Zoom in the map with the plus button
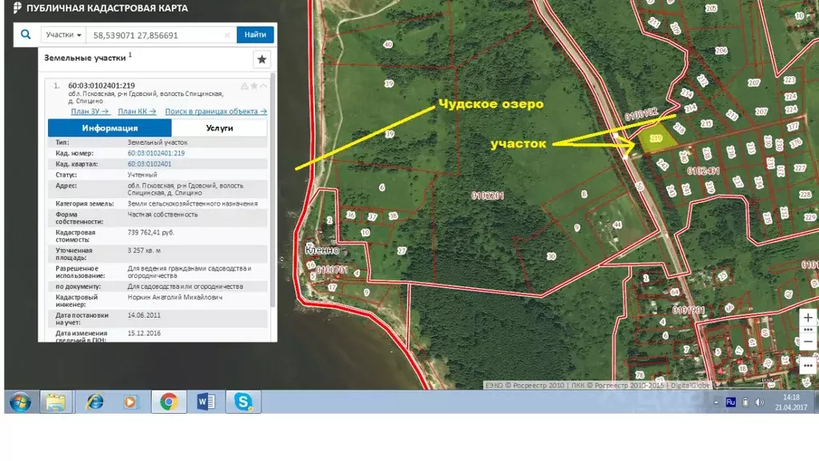819x461 pixels. click(x=808, y=318)
